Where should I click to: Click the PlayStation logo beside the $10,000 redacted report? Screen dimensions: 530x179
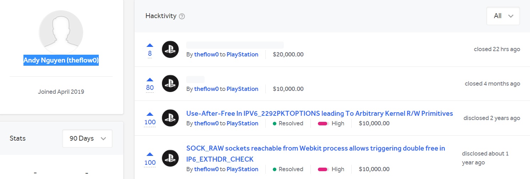point(170,84)
